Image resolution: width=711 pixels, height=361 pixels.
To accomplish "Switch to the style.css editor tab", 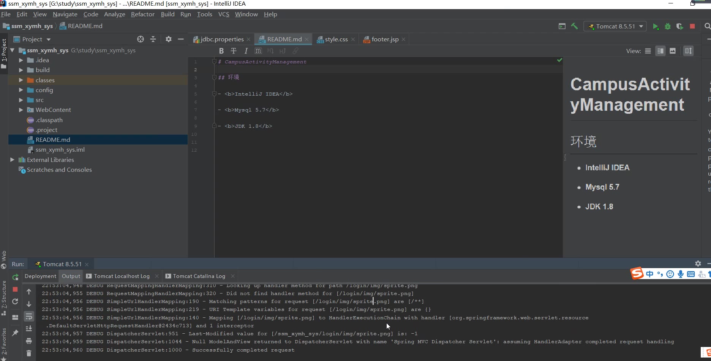I will tap(336, 39).
